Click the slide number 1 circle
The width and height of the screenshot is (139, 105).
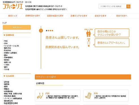pos(41,30)
